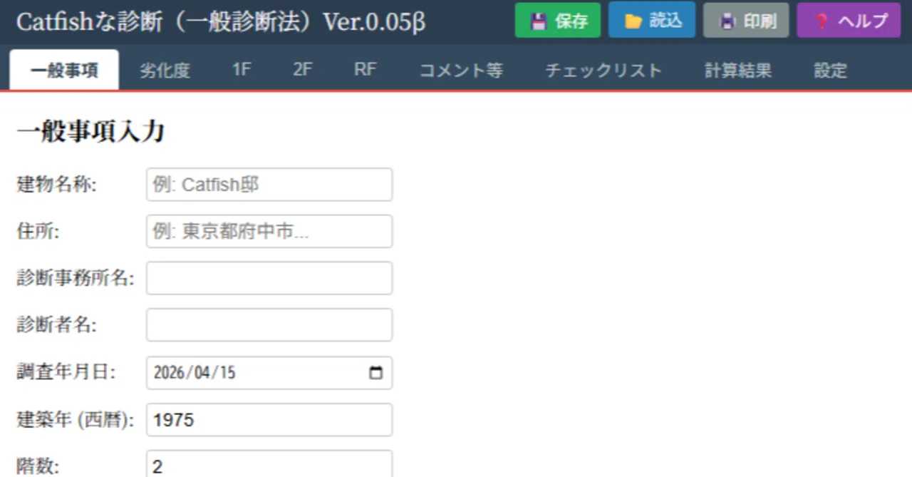
Task: Click the floppy disk icon on 保存
Action: pos(539,21)
